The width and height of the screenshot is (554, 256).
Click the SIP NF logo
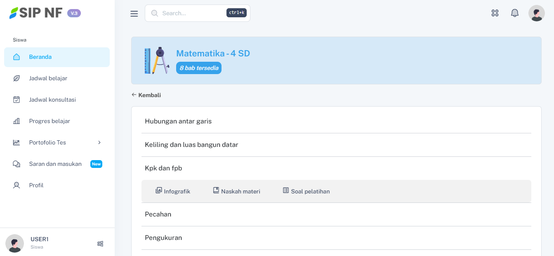[36, 13]
